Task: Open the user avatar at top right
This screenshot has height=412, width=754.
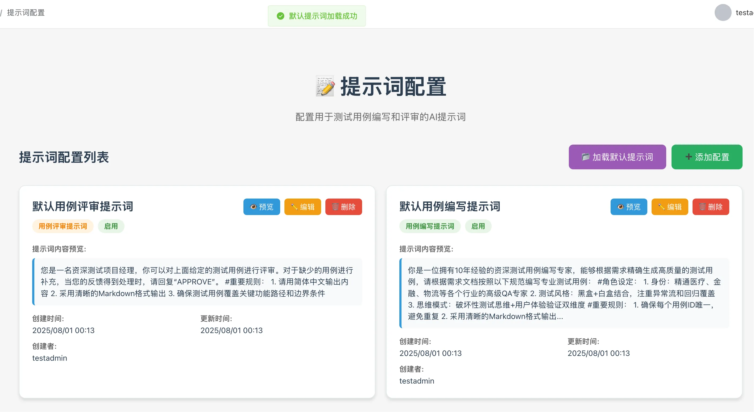Action: (723, 12)
